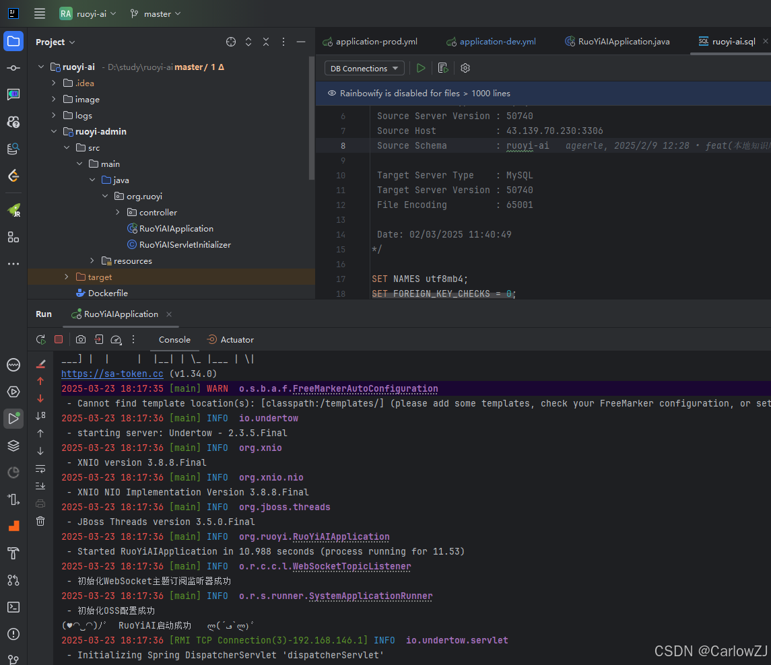Expand the target folder
The image size is (771, 665).
(67, 277)
